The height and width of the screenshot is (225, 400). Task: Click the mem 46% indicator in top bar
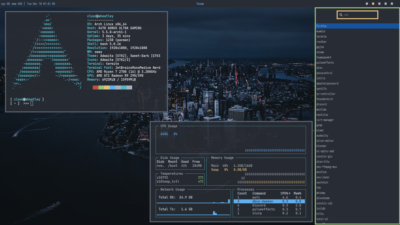coord(17,4)
